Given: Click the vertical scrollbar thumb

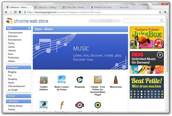Looking at the screenshot, I should pos(167,45).
